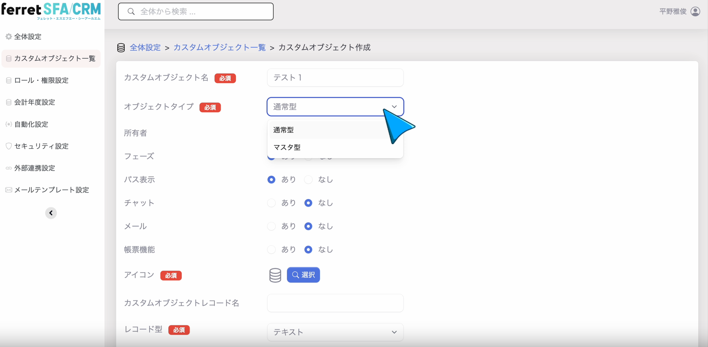This screenshot has height=347, width=708.
Task: Select なし for パス表示
Action: 308,180
